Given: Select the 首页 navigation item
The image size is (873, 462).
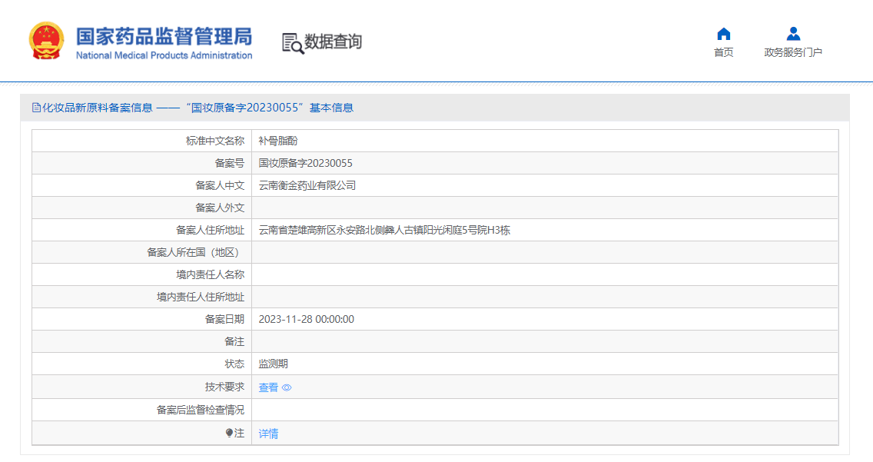Looking at the screenshot, I should point(723,50).
